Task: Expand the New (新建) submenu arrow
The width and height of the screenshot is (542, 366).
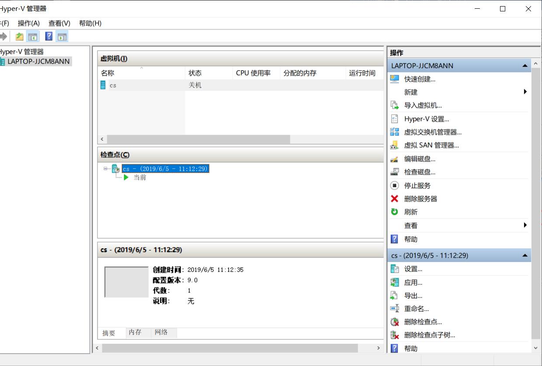Action: pyautogui.click(x=525, y=92)
